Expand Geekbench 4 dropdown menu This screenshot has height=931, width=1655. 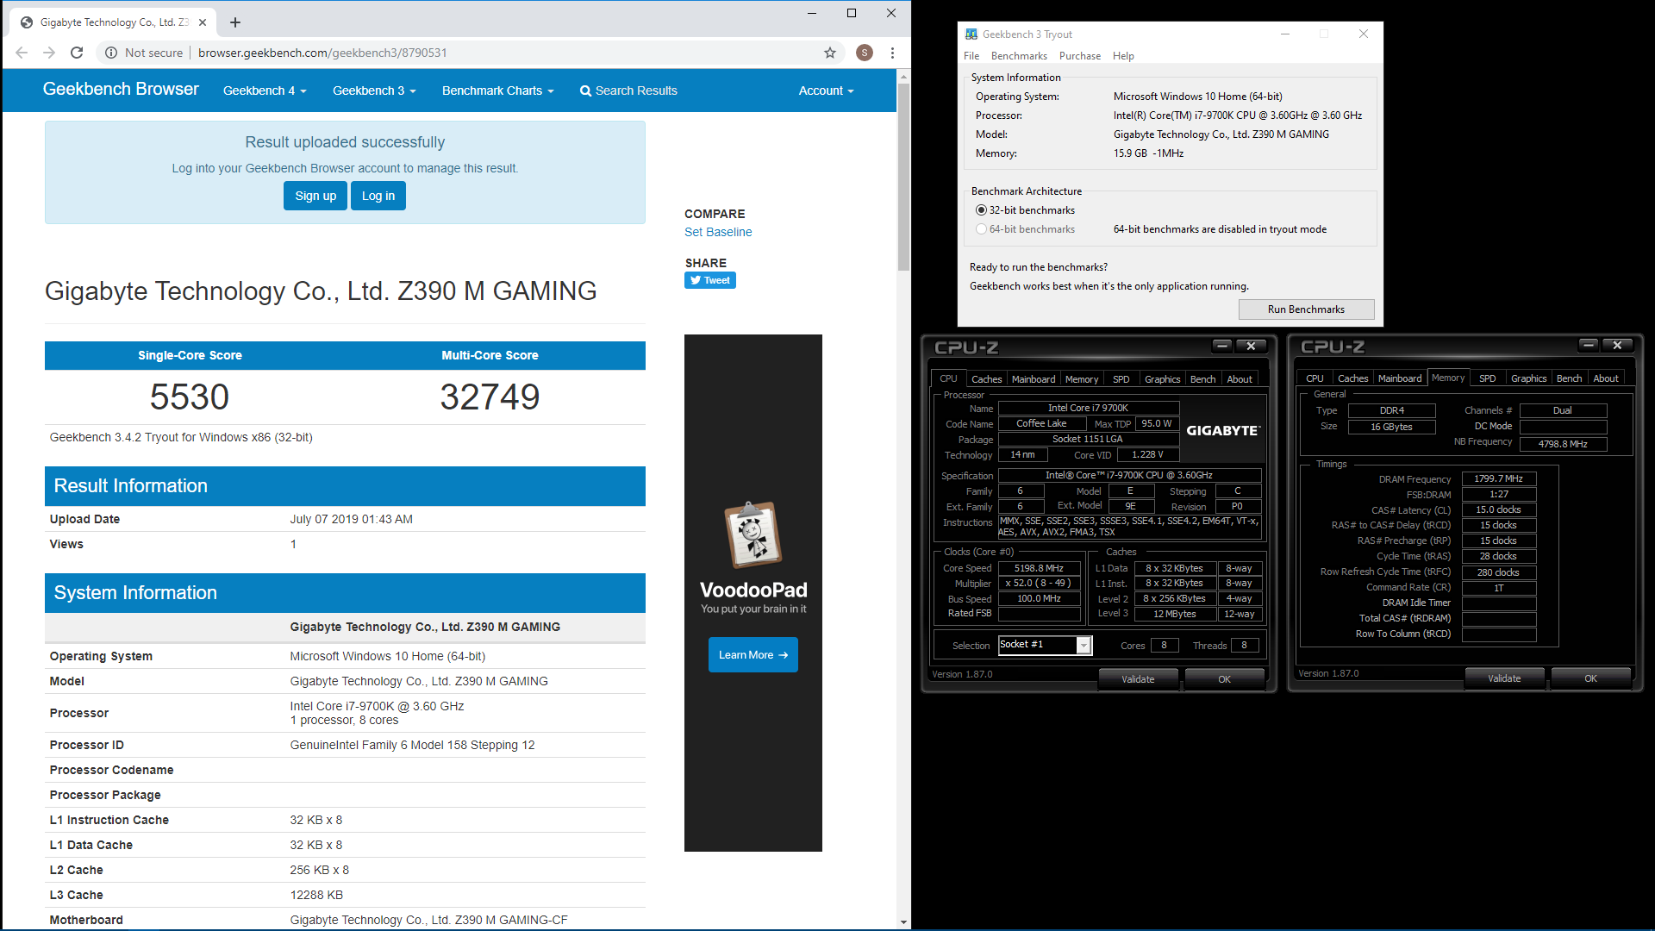pyautogui.click(x=265, y=91)
